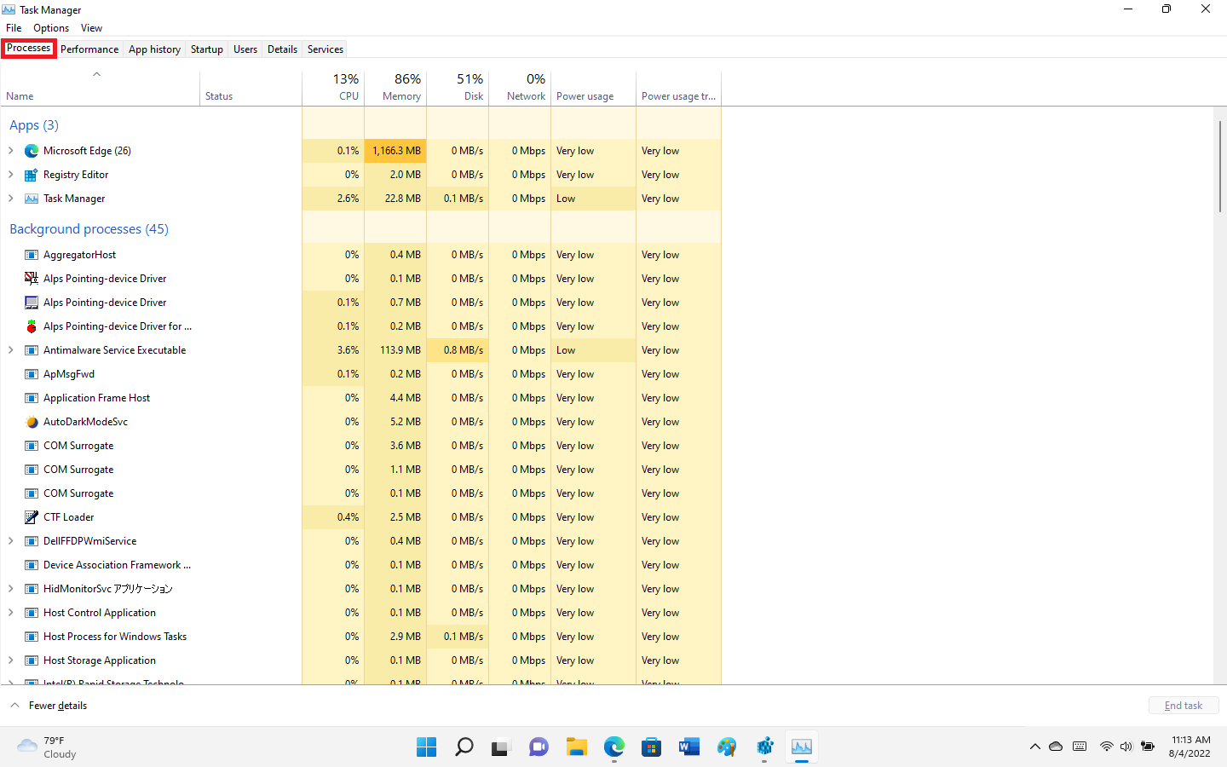
Task: Sort by the Power usage trend column header
Action: point(678,87)
